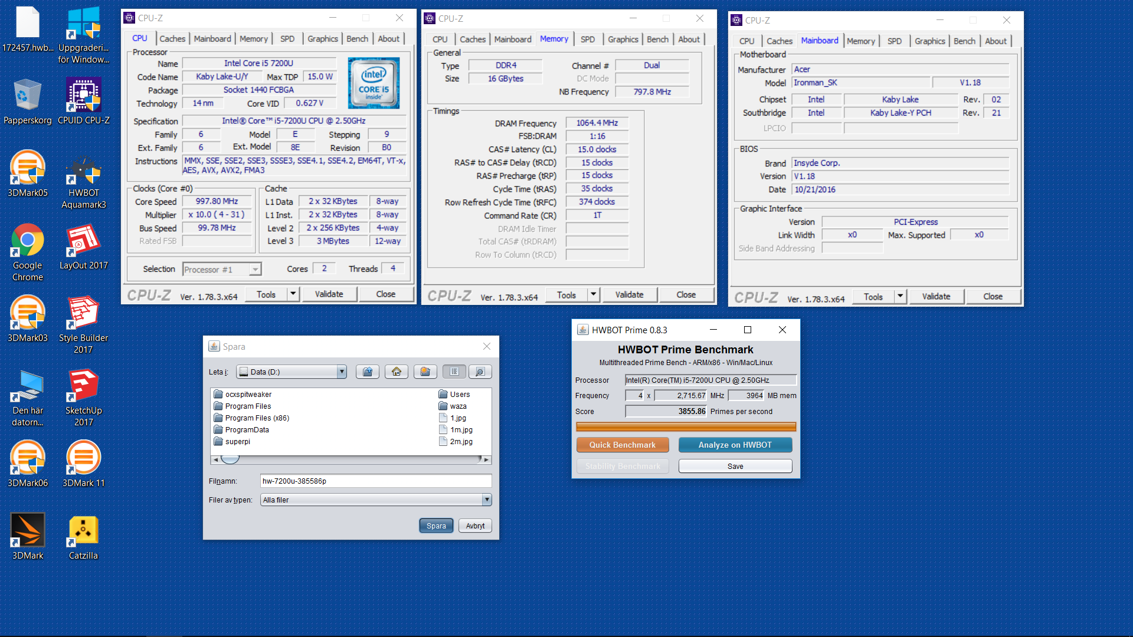Select the Uppgradering för Windows desktop icon
The height and width of the screenshot is (637, 1133).
click(x=83, y=35)
